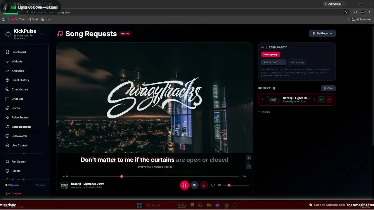Open Event History in the sidebar

(20, 80)
